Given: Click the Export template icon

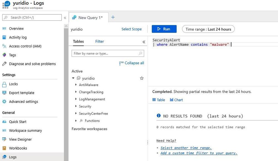Looking at the screenshot, I should pos(4,93).
